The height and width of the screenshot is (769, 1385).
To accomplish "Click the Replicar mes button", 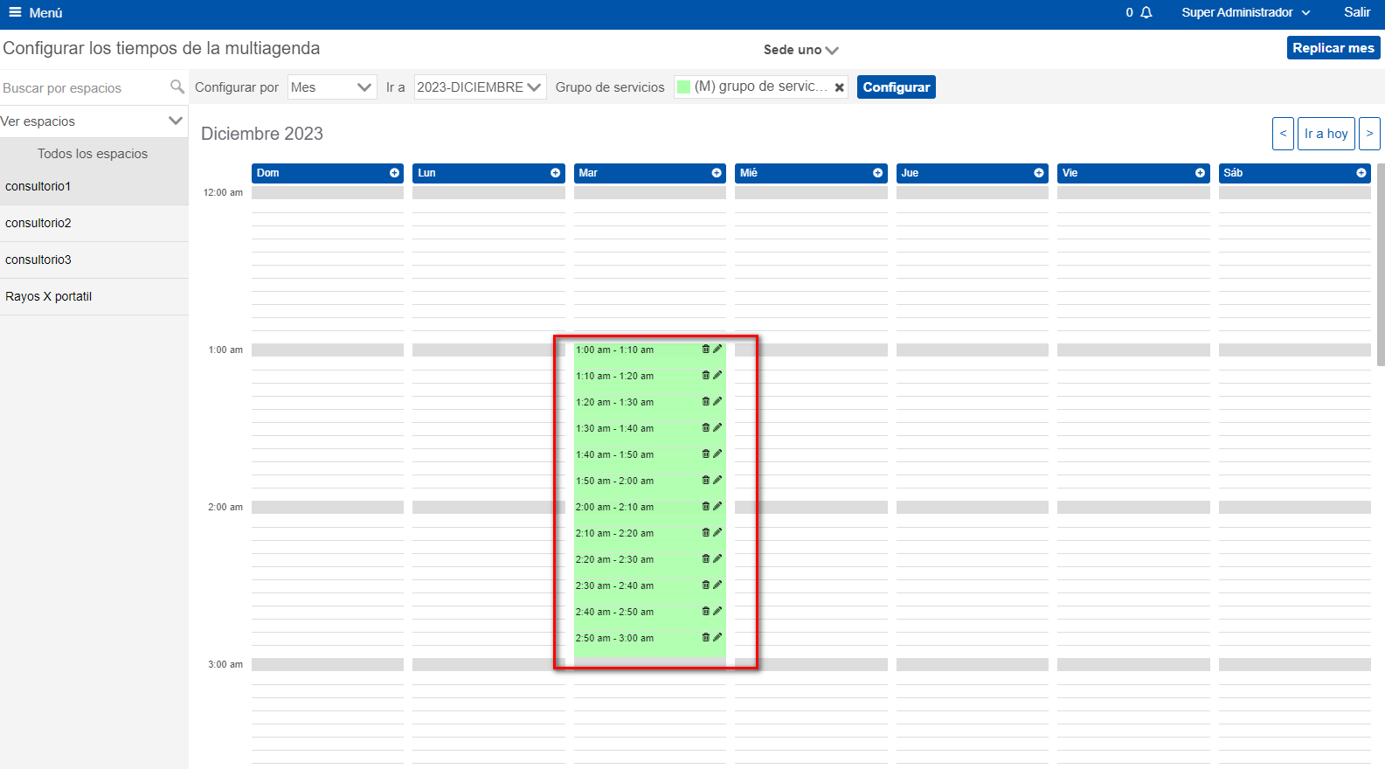I will [1333, 48].
